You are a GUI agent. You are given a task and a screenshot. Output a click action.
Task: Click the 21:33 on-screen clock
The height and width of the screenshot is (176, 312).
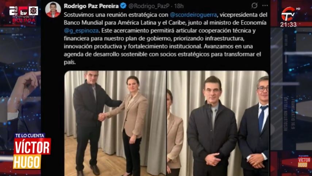point(288,24)
